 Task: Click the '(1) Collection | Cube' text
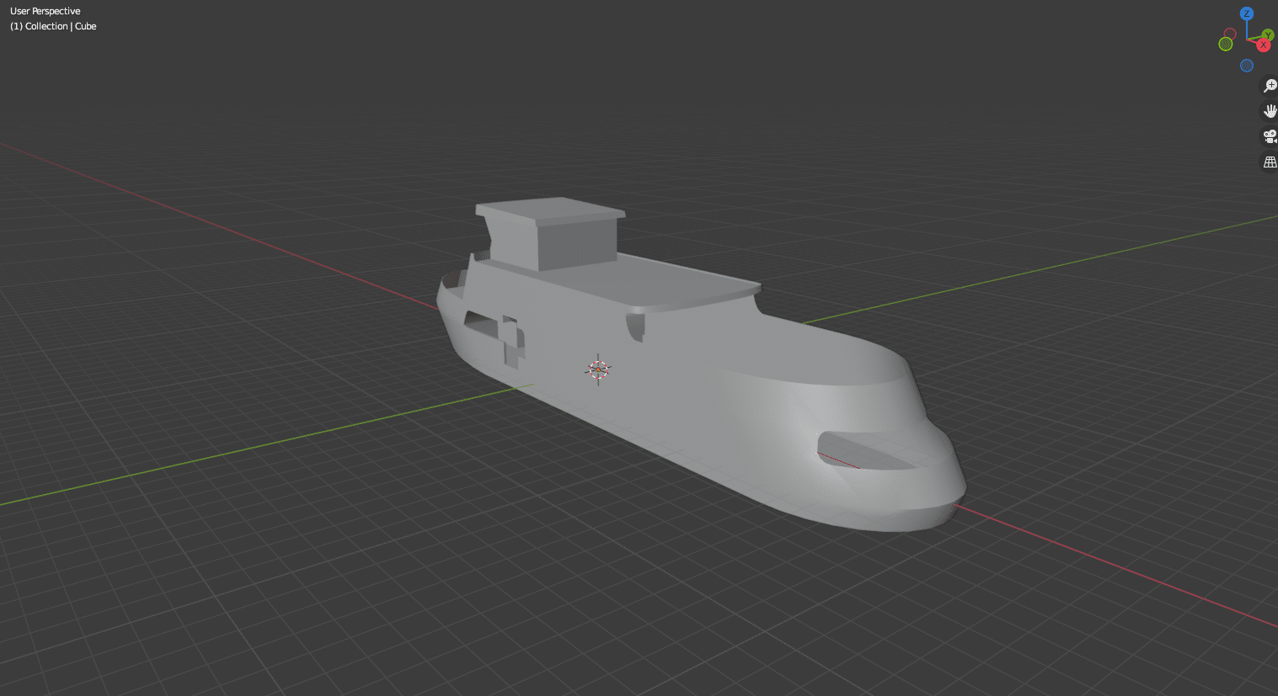(53, 26)
